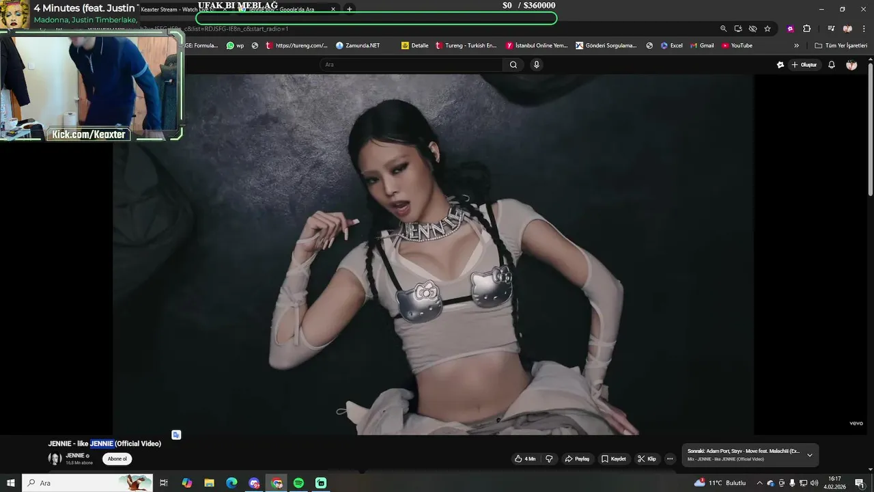Open File Explorer from taskbar

(209, 483)
